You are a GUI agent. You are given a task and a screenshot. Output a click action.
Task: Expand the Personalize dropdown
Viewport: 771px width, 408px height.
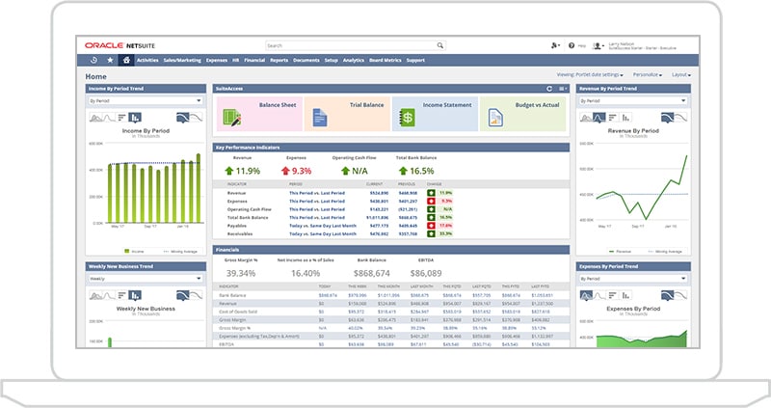tap(647, 75)
